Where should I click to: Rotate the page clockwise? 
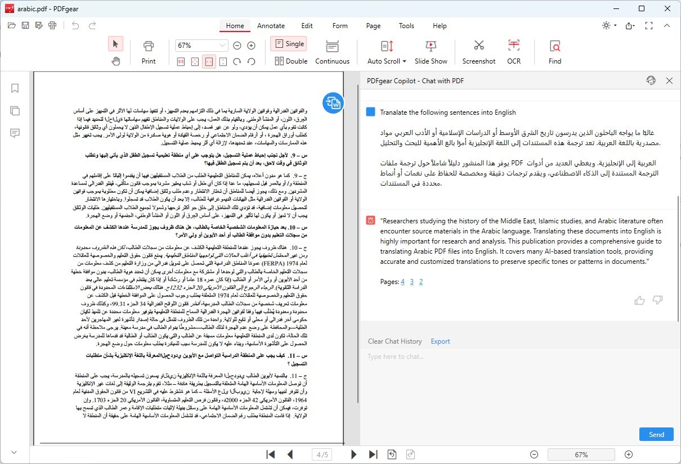point(238,61)
